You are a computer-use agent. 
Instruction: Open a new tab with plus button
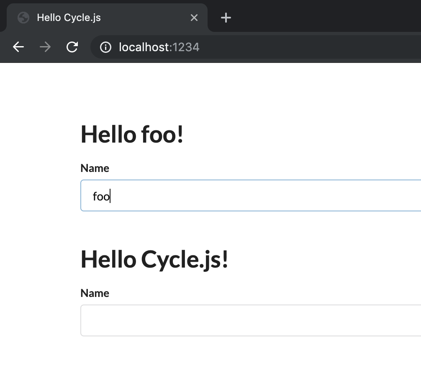226,18
